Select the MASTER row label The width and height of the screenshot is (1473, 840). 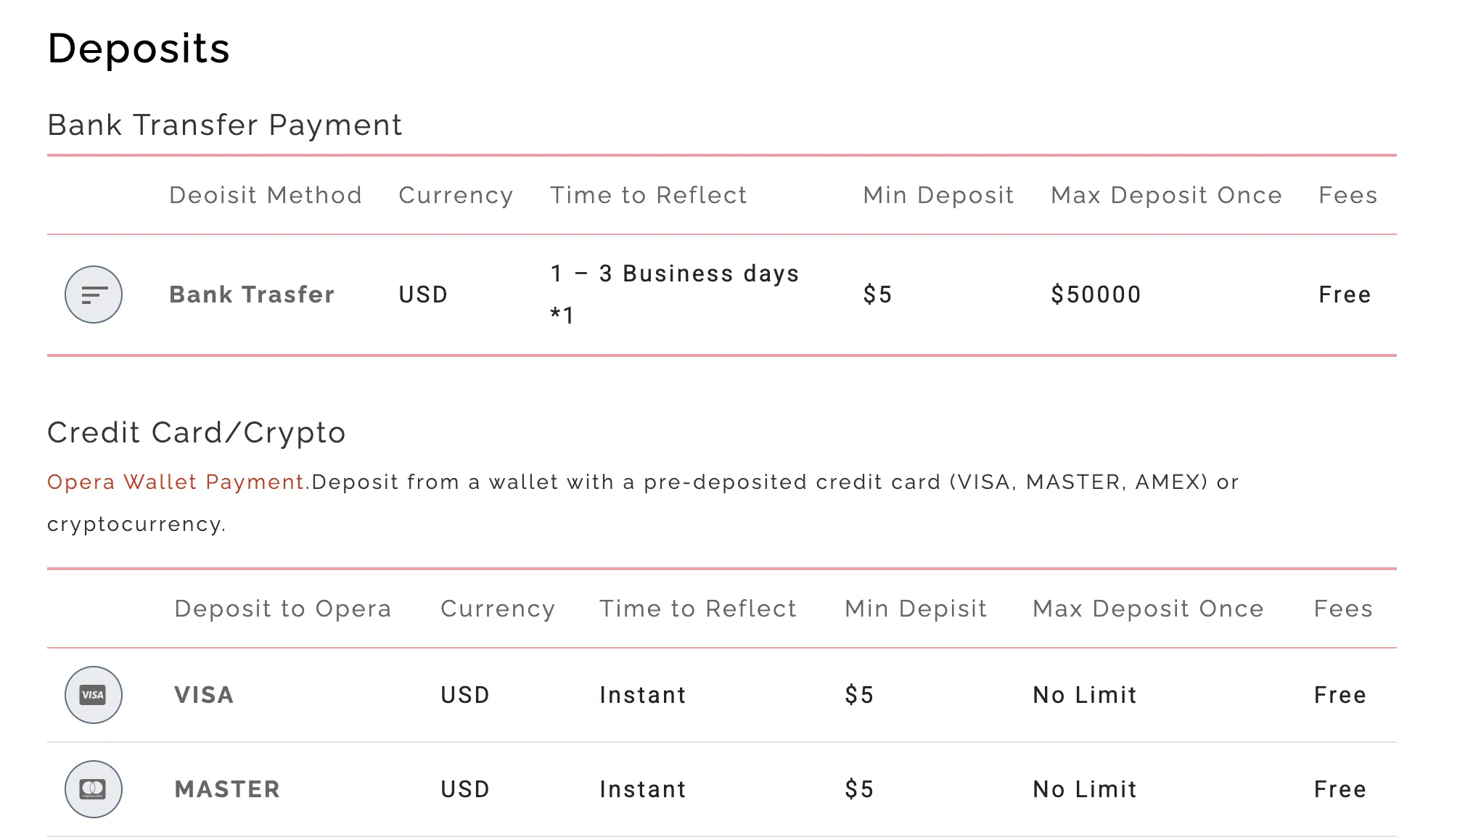[227, 789]
